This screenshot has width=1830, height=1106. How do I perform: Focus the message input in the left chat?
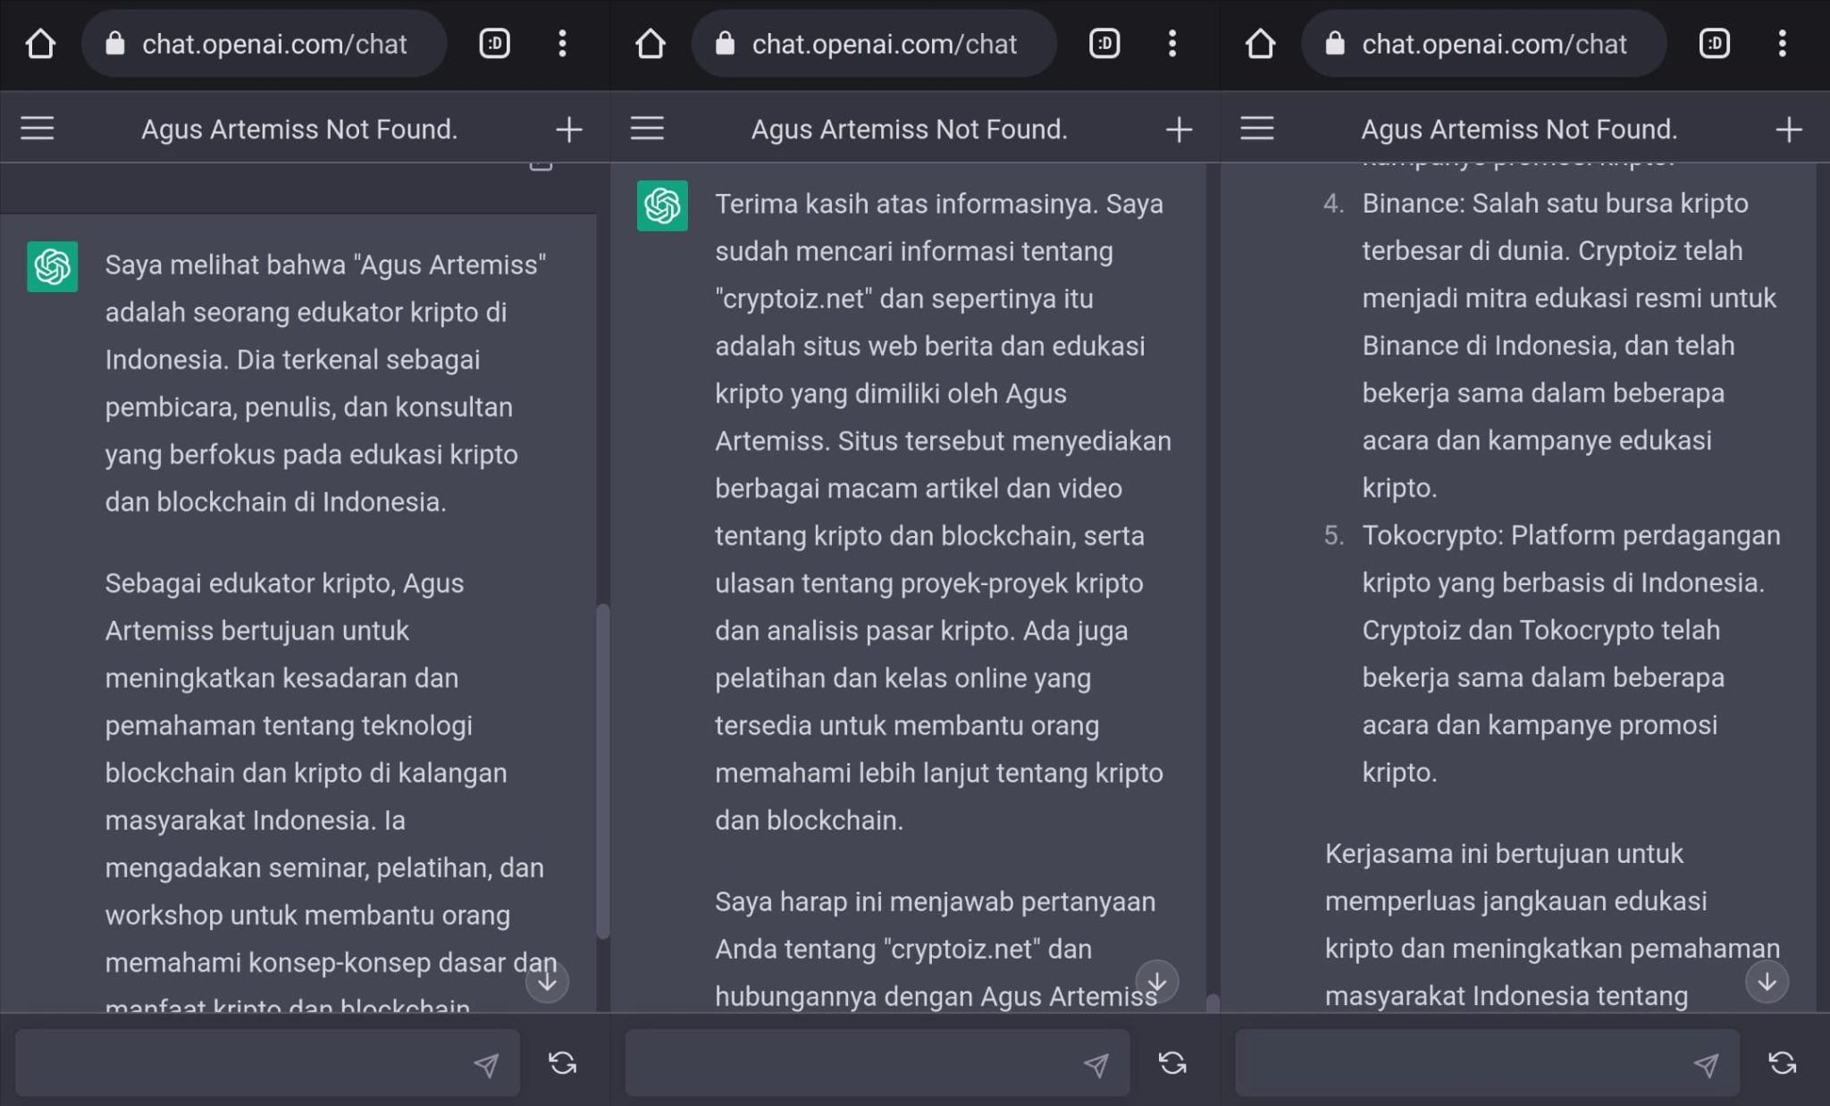pos(267,1062)
